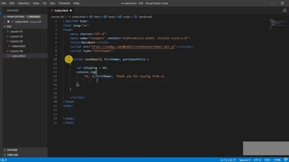Click line number 19 in the gutter
The image size is (289, 162).
pyautogui.click(x=55, y=97)
